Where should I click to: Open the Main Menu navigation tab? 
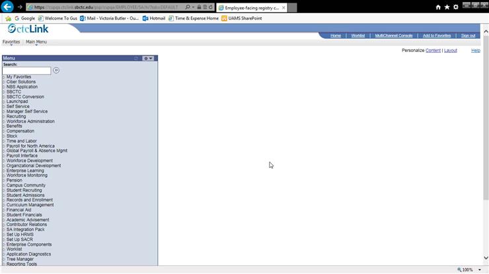36,42
